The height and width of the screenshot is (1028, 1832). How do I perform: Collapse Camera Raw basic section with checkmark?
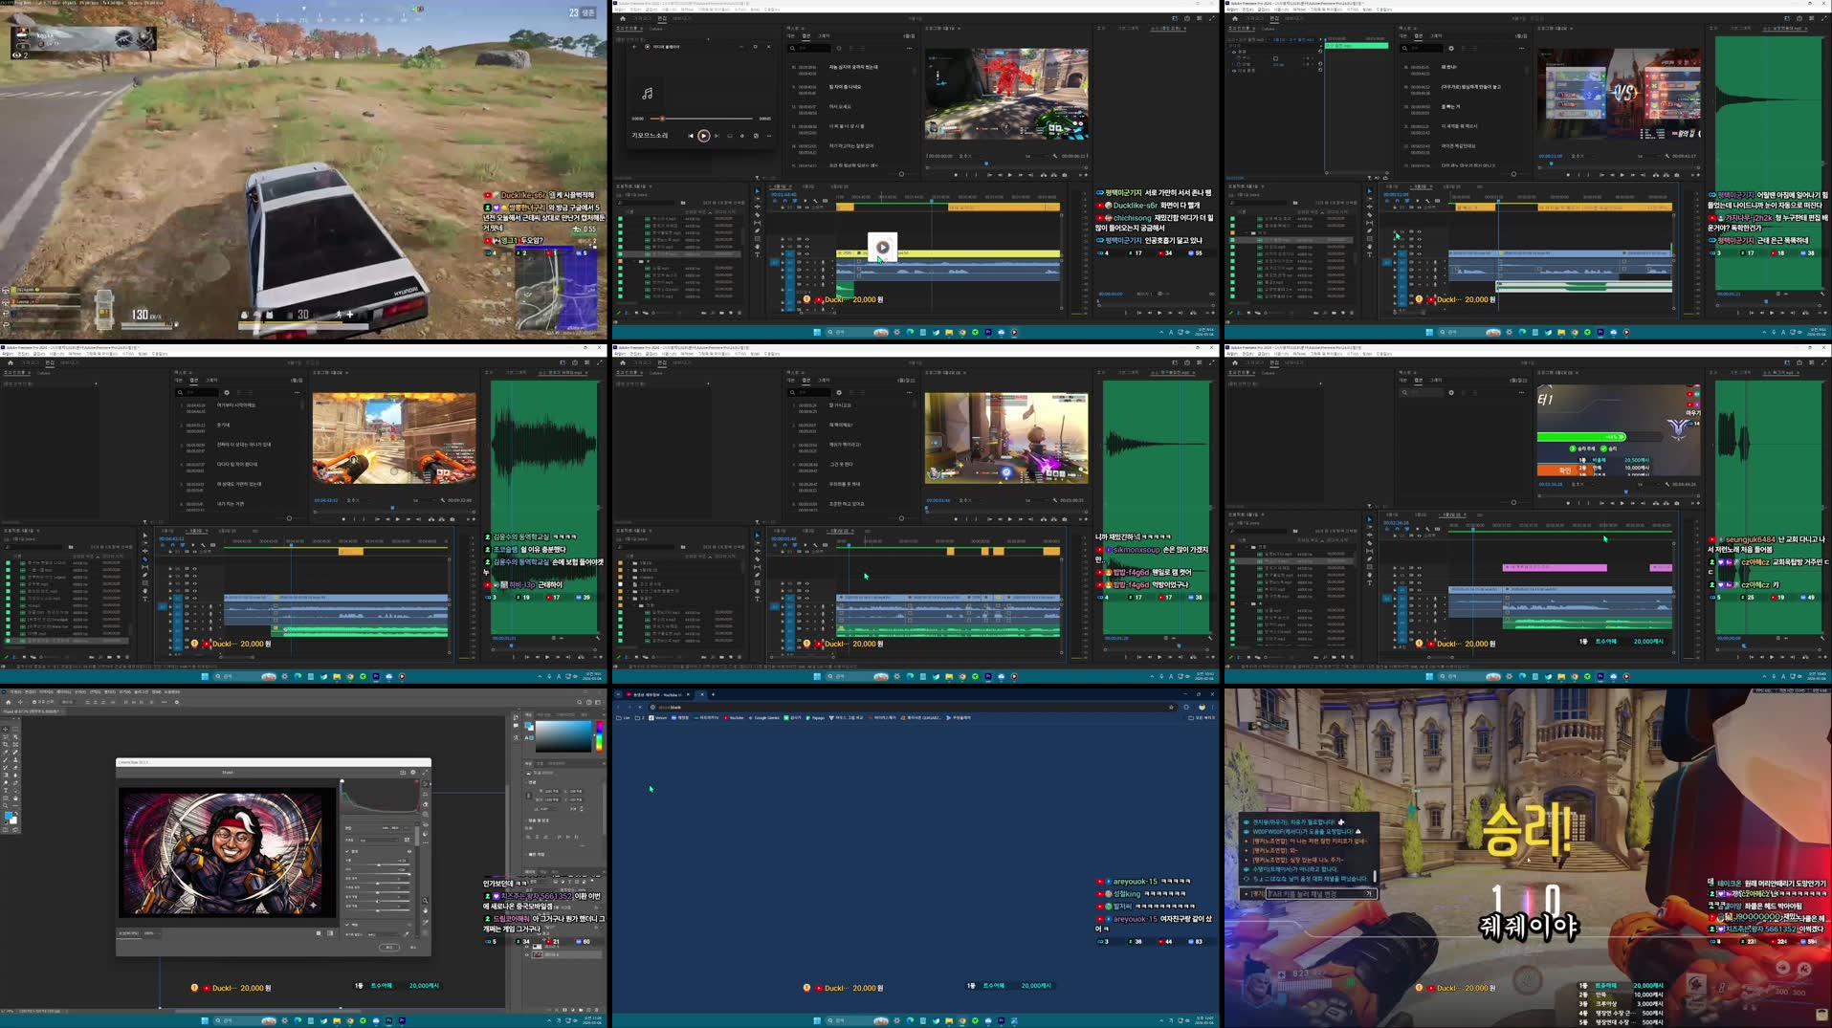347,851
